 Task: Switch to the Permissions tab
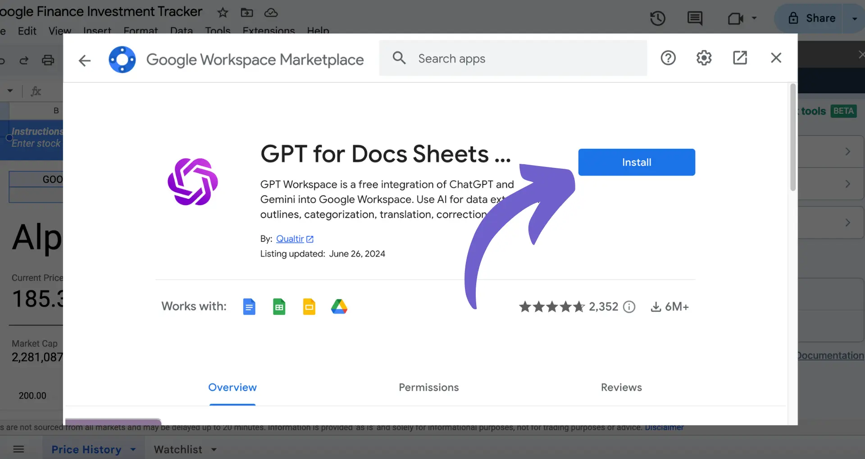point(429,387)
